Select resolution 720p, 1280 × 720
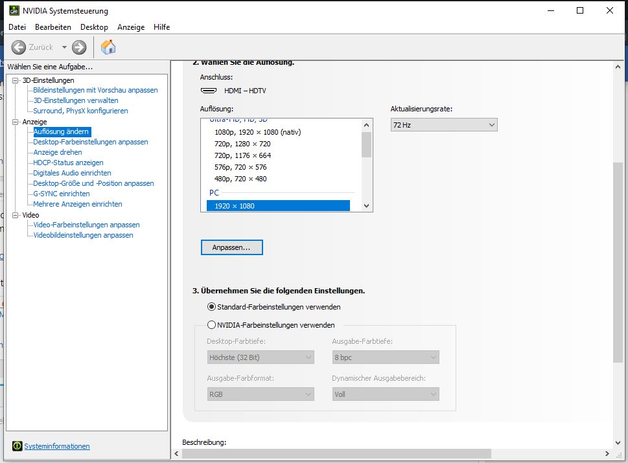Image resolution: width=628 pixels, height=463 pixels. point(242,144)
